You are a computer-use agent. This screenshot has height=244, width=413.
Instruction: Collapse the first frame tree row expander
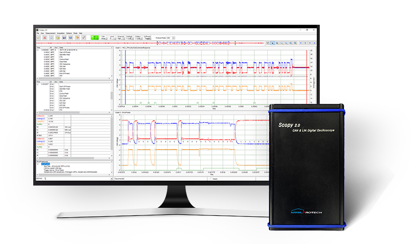[x=38, y=50]
